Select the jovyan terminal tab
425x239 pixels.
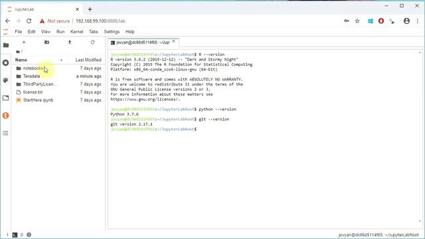tap(143, 42)
